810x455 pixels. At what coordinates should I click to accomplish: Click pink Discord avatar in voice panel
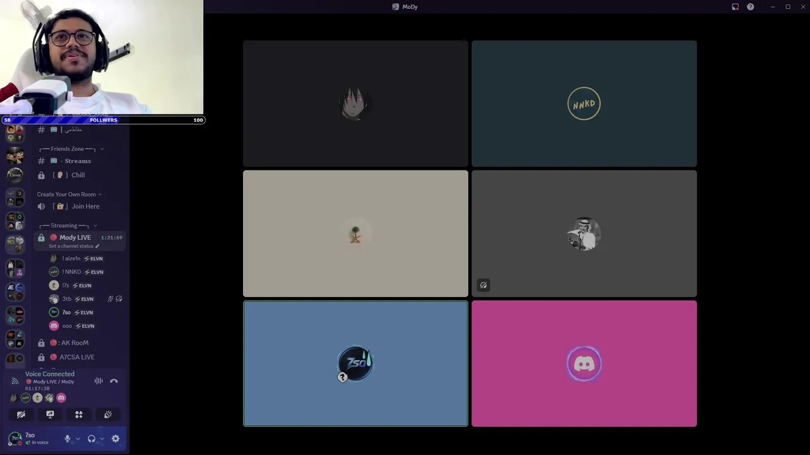pos(61,398)
